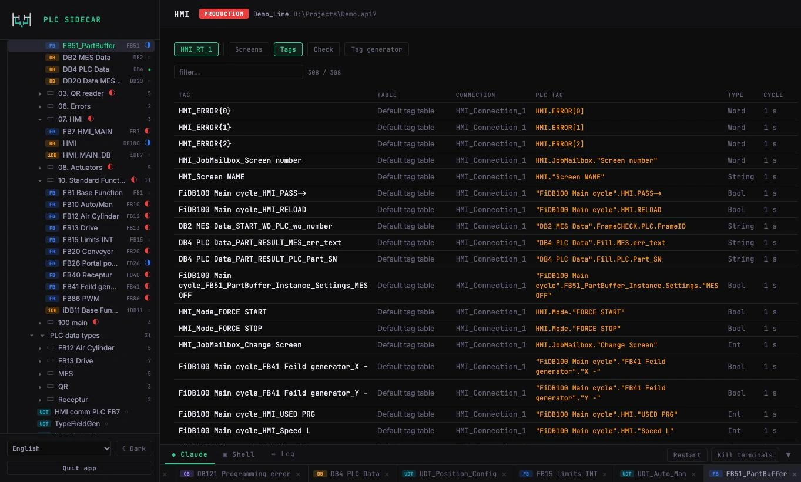This screenshot has height=482, width=801.
Task: Switch to the Shell terminal tab
Action: pos(239,454)
